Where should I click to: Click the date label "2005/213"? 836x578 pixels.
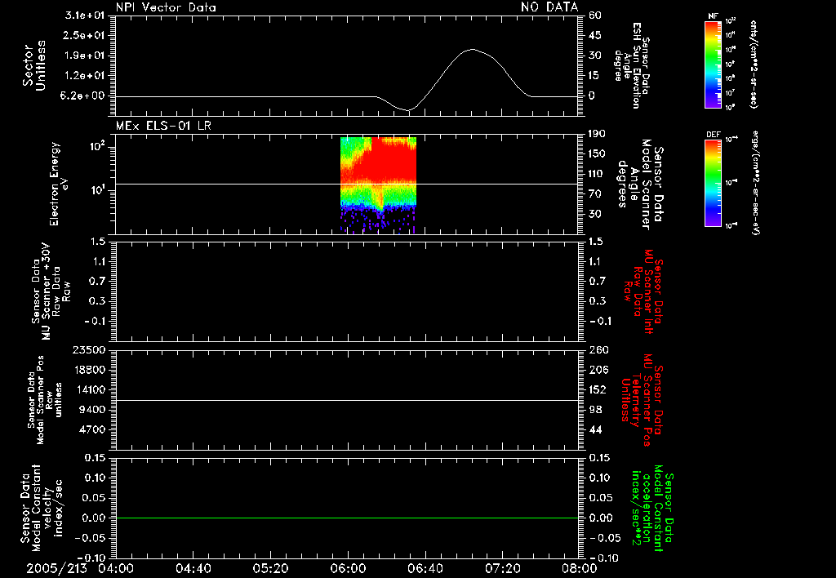(56, 568)
